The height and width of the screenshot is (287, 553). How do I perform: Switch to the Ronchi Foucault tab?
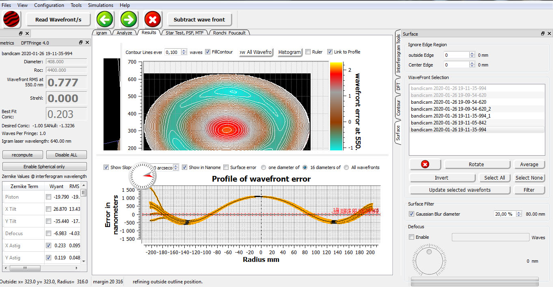pos(229,33)
